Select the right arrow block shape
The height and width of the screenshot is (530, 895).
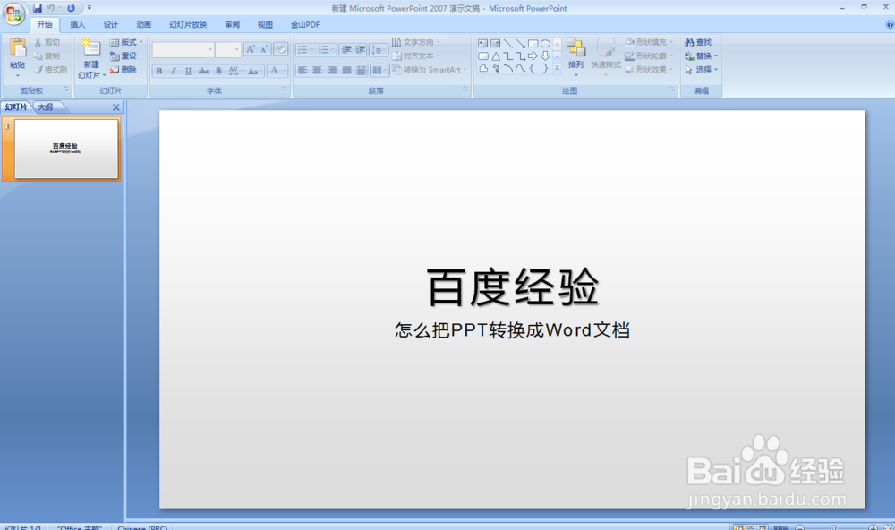533,56
